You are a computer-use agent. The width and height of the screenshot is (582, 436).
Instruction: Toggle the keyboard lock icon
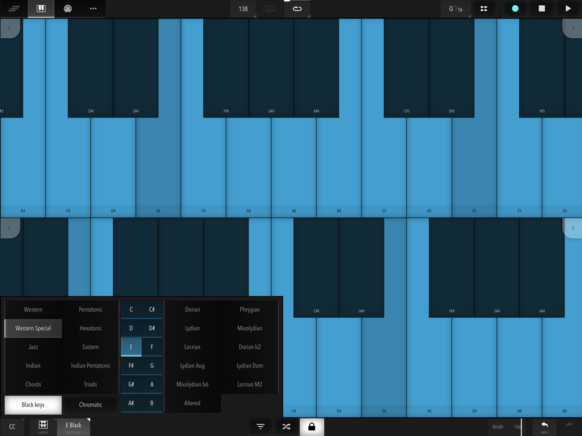312,427
